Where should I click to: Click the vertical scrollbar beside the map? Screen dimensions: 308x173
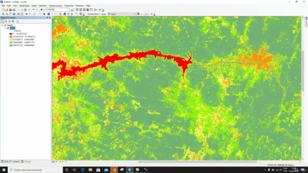tap(303, 71)
